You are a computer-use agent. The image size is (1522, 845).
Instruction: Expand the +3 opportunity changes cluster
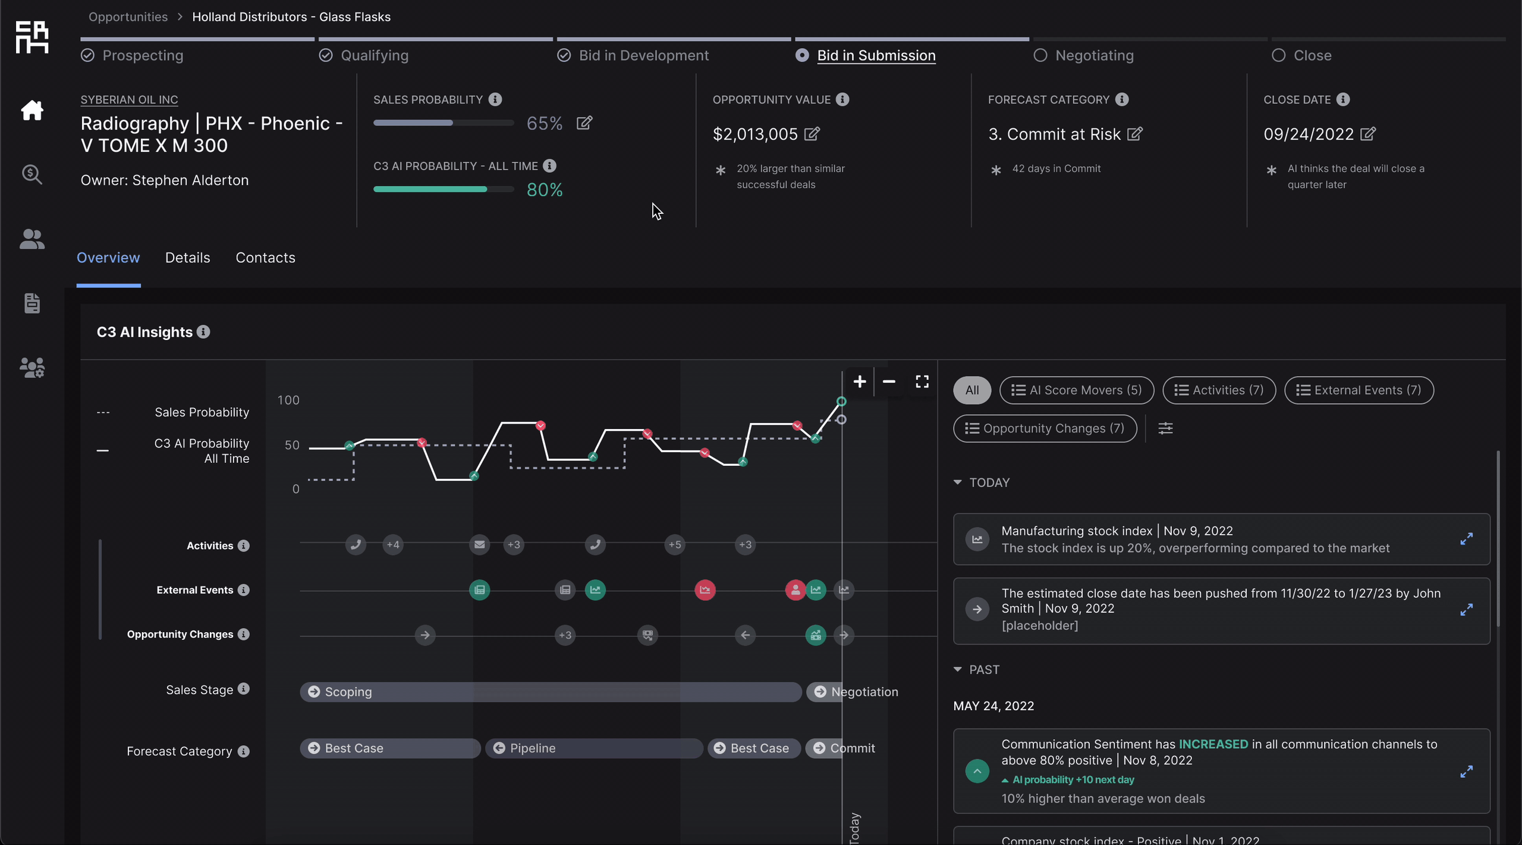565,635
